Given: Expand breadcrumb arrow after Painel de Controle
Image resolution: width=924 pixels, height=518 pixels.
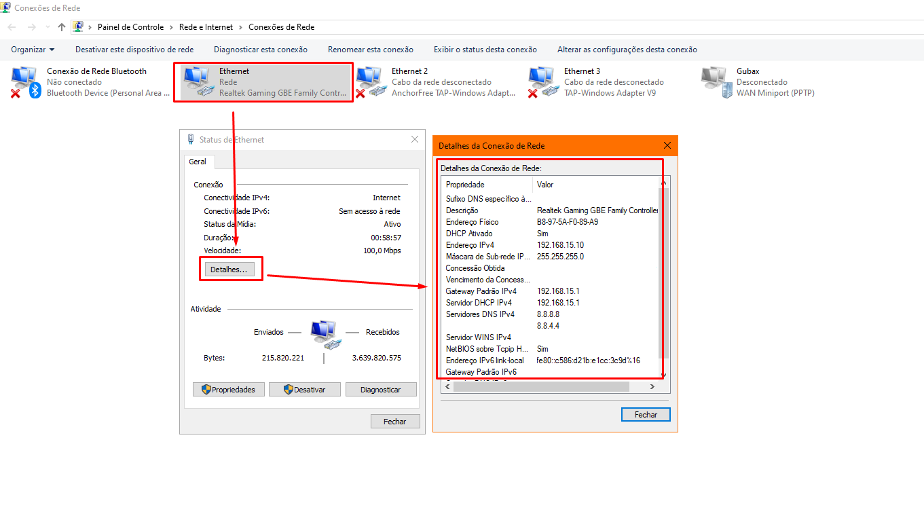Looking at the screenshot, I should tap(171, 27).
